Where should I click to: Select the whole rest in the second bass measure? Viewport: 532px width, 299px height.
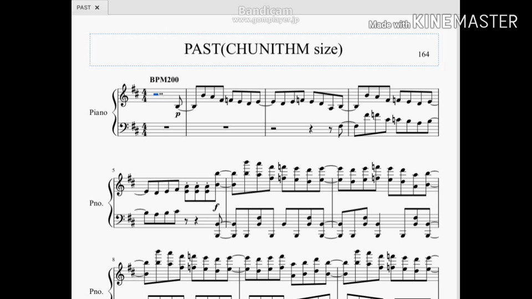click(x=226, y=127)
